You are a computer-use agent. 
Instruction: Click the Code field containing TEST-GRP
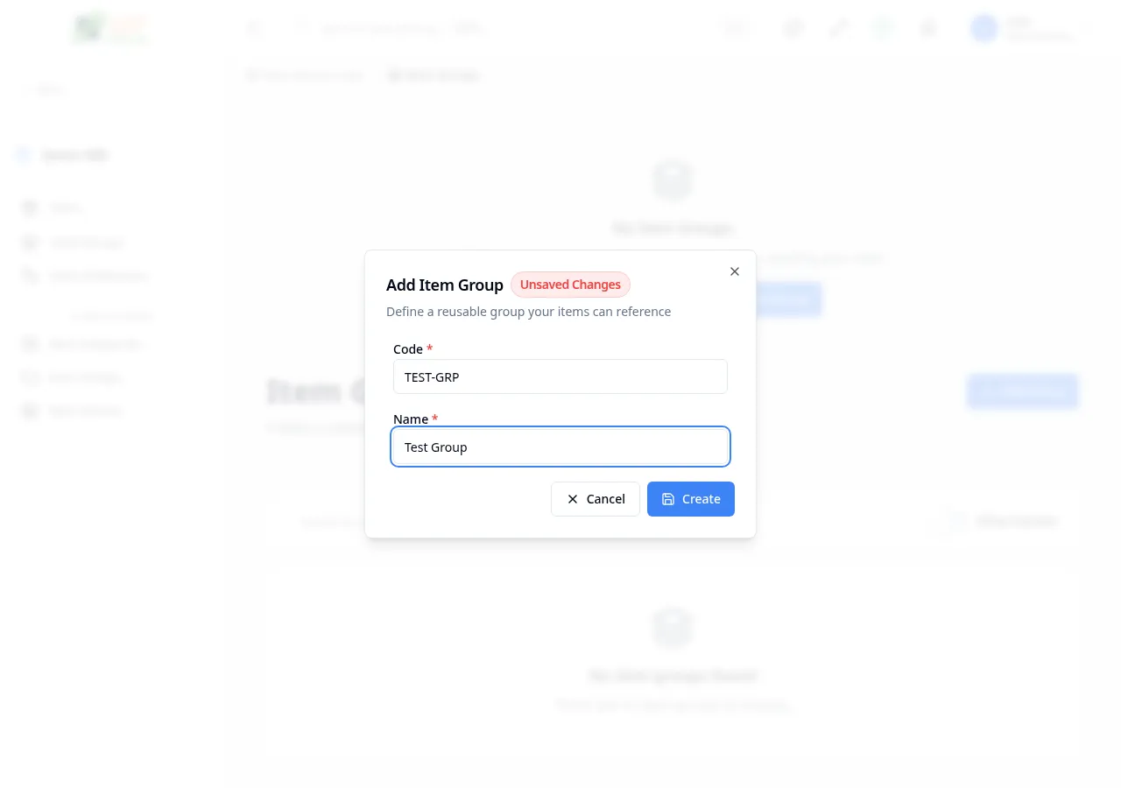[x=560, y=376]
